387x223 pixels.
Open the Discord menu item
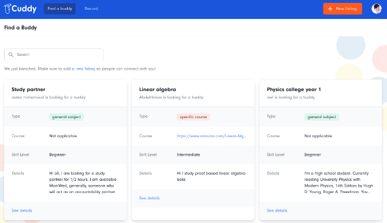pyautogui.click(x=91, y=9)
